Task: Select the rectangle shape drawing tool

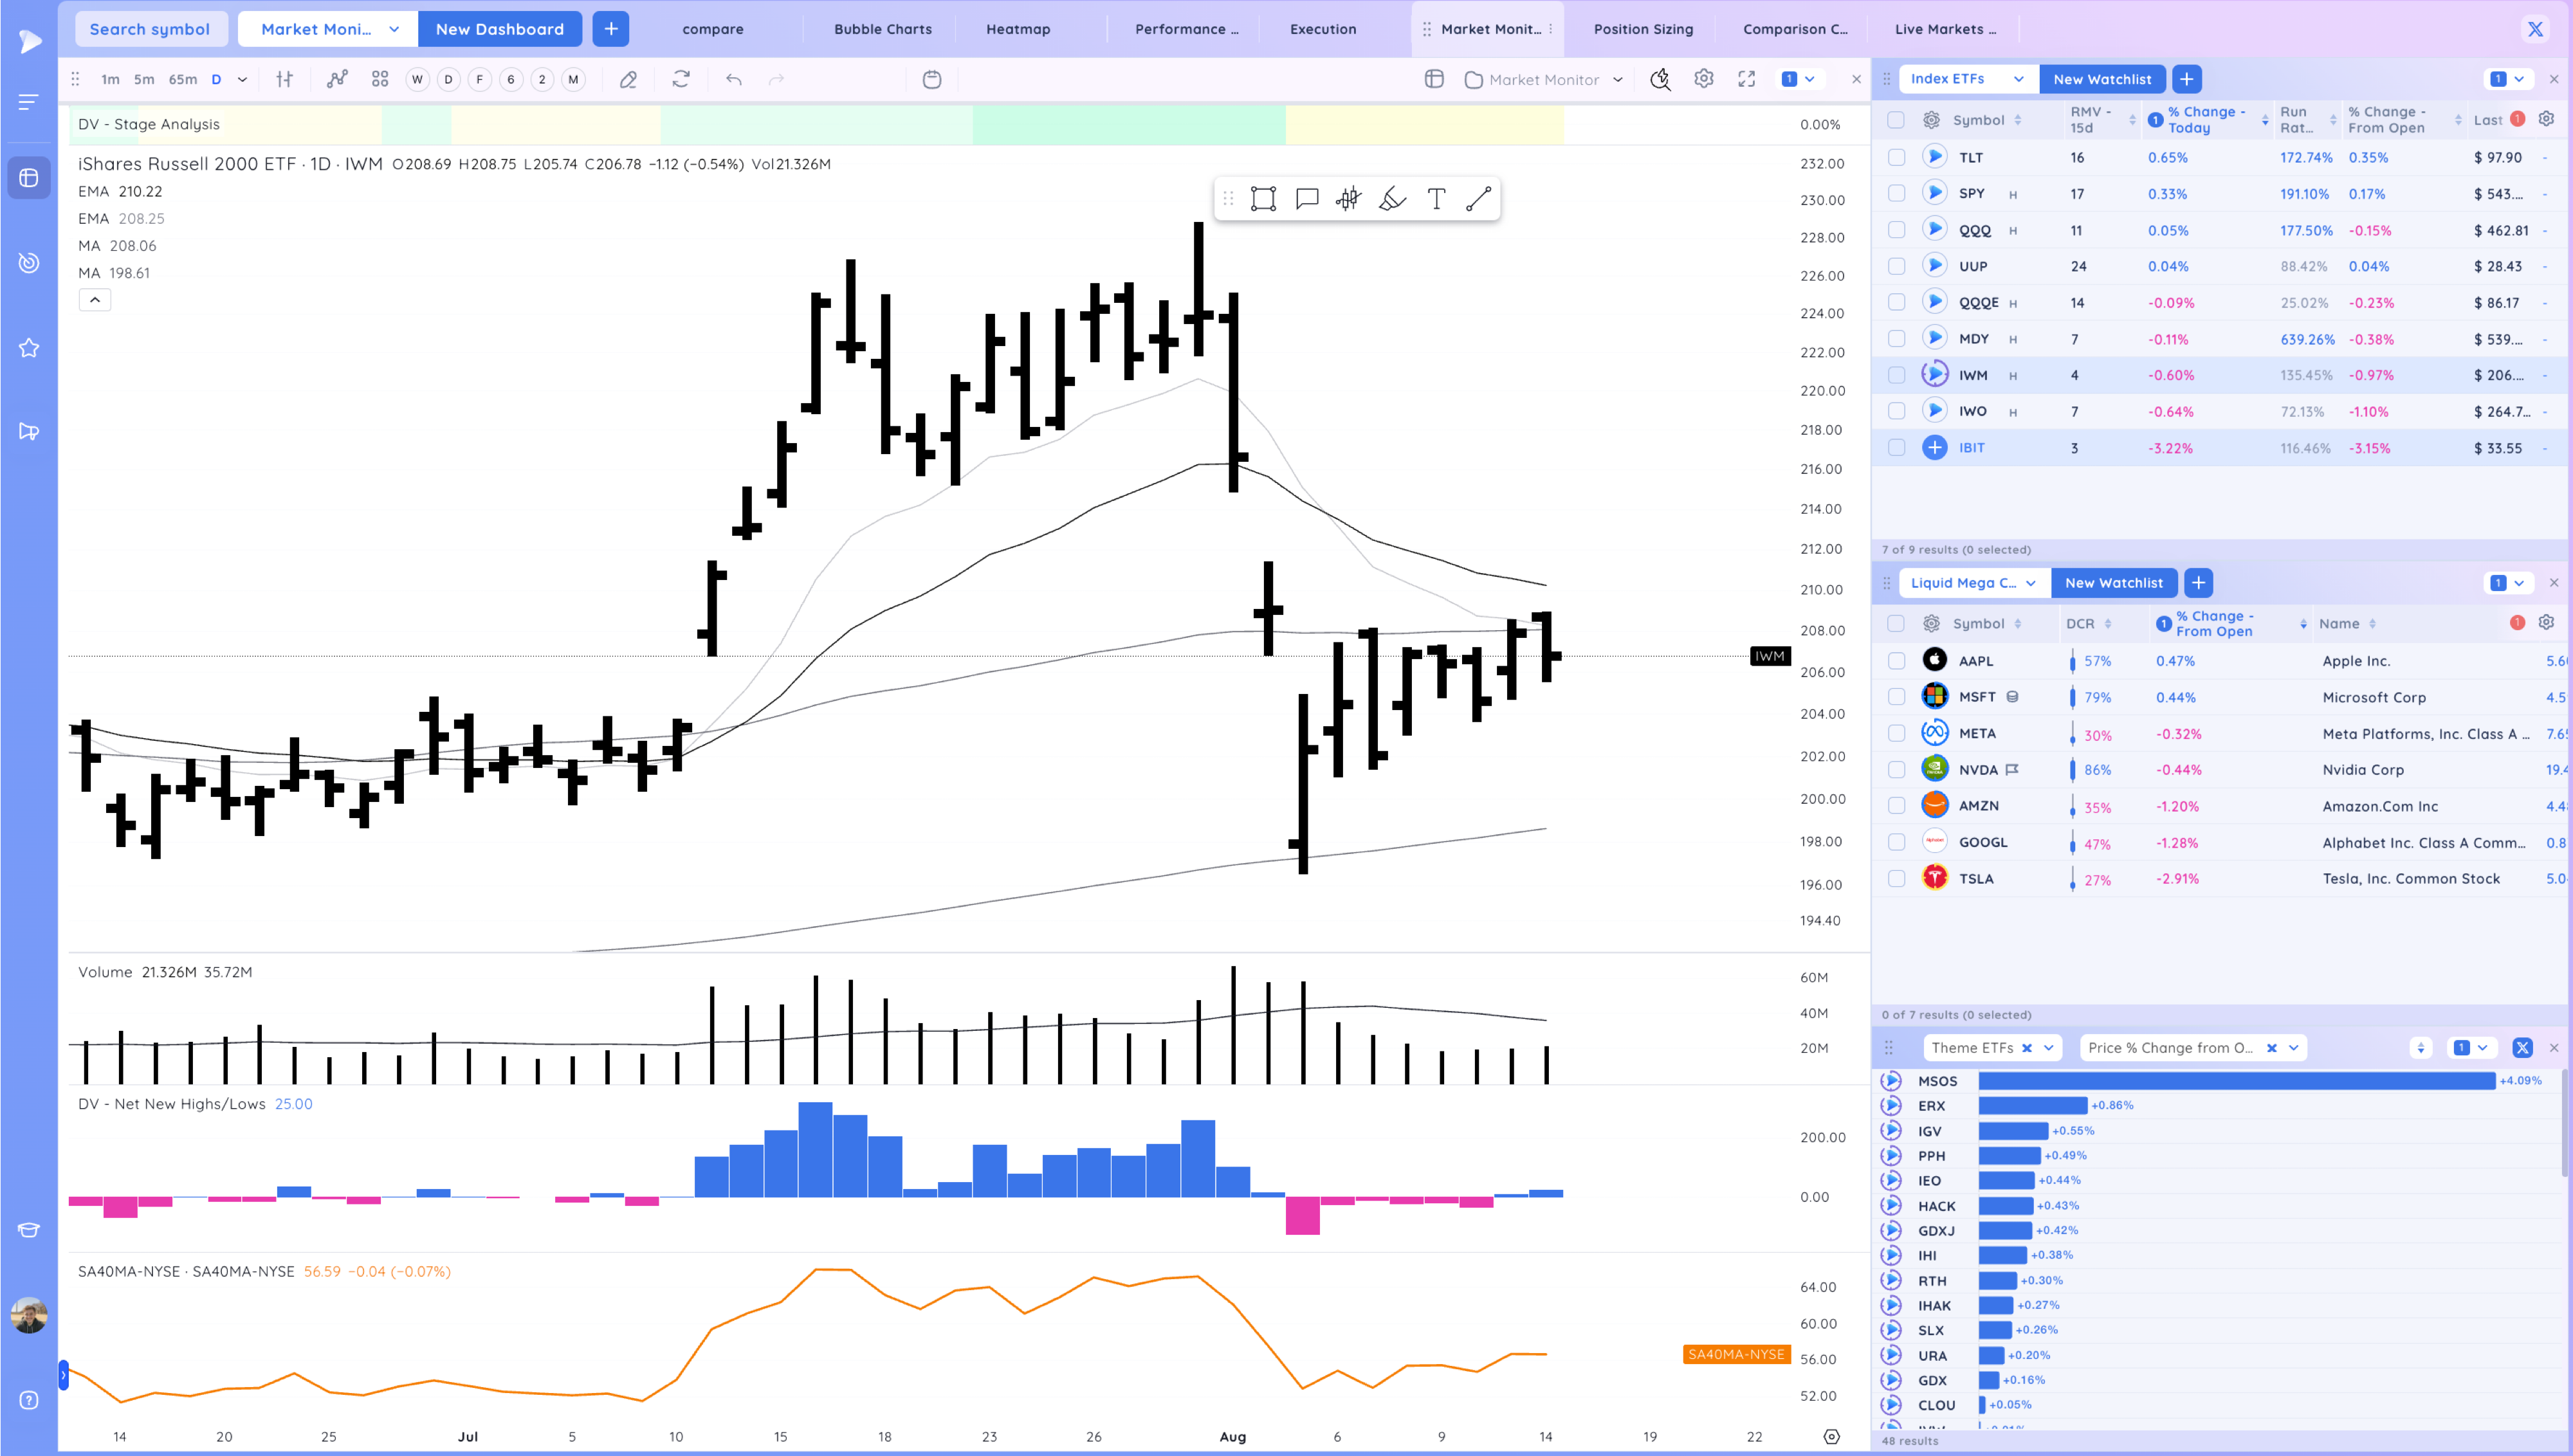Action: click(1263, 199)
